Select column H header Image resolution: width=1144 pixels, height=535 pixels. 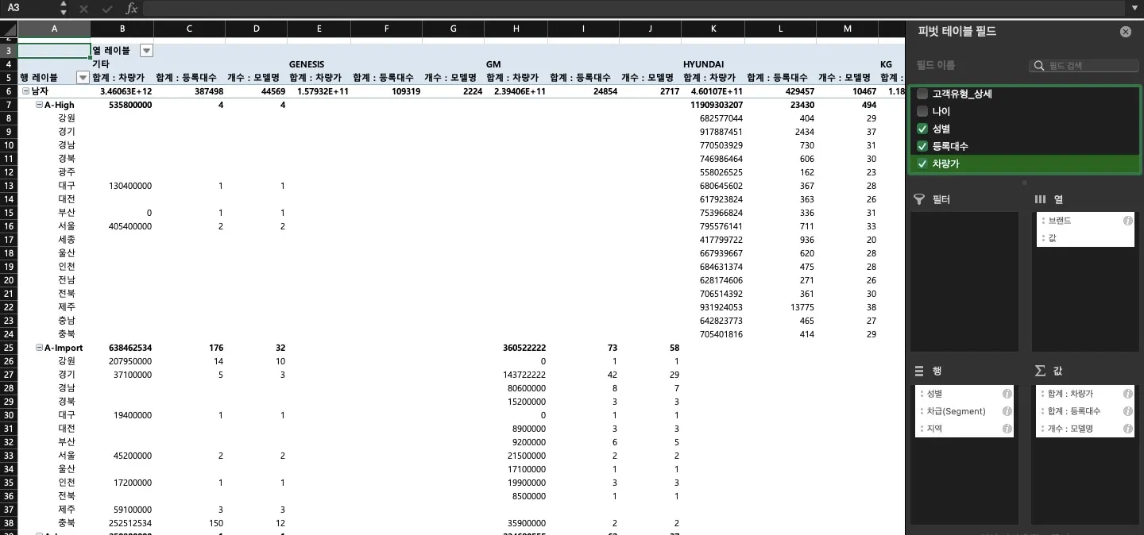[516, 29]
